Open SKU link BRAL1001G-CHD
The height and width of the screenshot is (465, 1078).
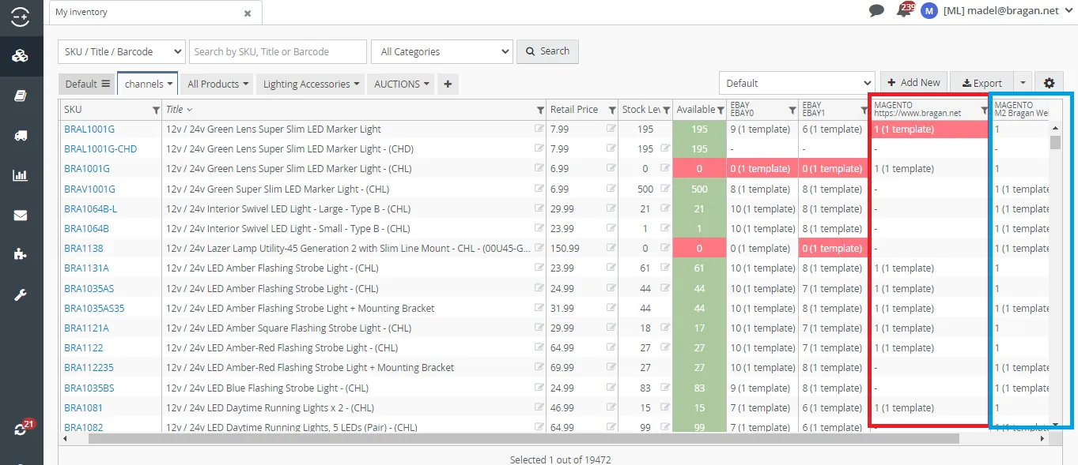click(100, 148)
